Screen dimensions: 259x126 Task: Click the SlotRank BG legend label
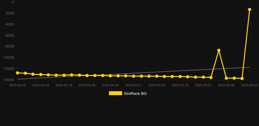point(135,94)
